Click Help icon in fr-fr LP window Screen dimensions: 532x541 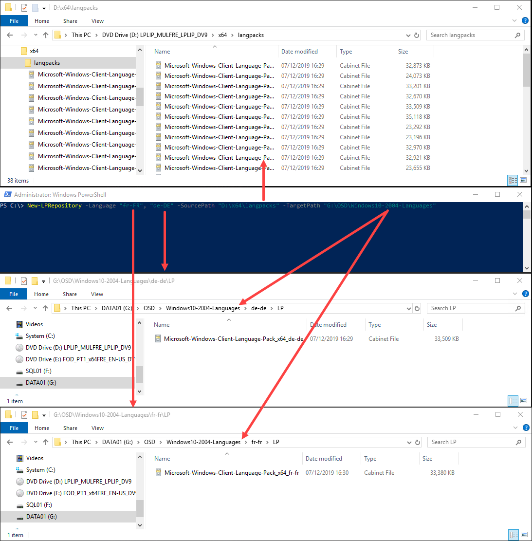coord(526,428)
